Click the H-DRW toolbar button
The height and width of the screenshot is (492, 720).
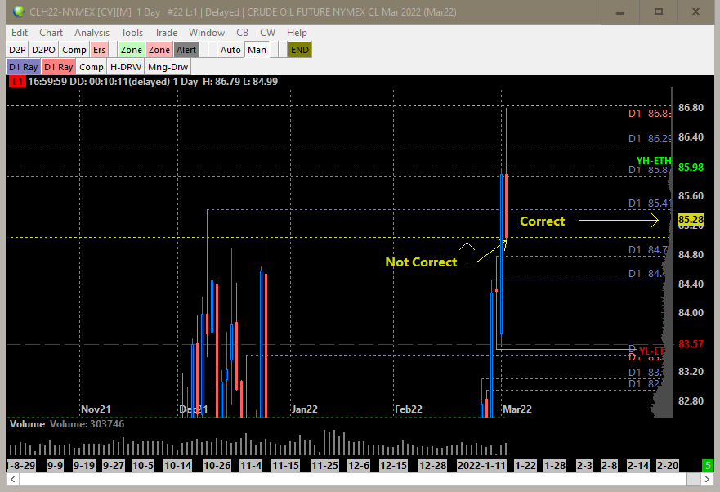pyautogui.click(x=126, y=67)
